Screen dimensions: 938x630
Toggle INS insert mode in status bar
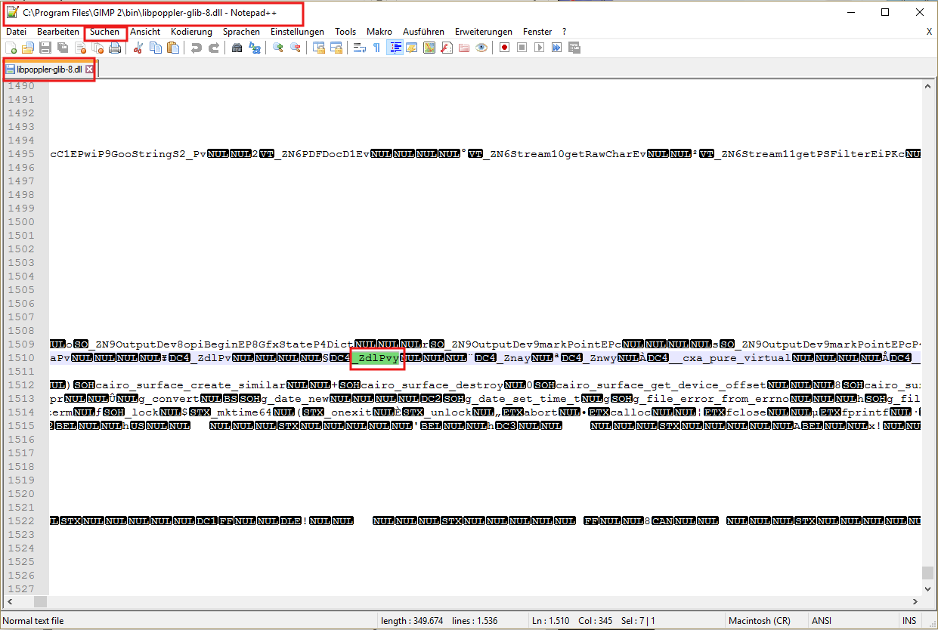(909, 621)
